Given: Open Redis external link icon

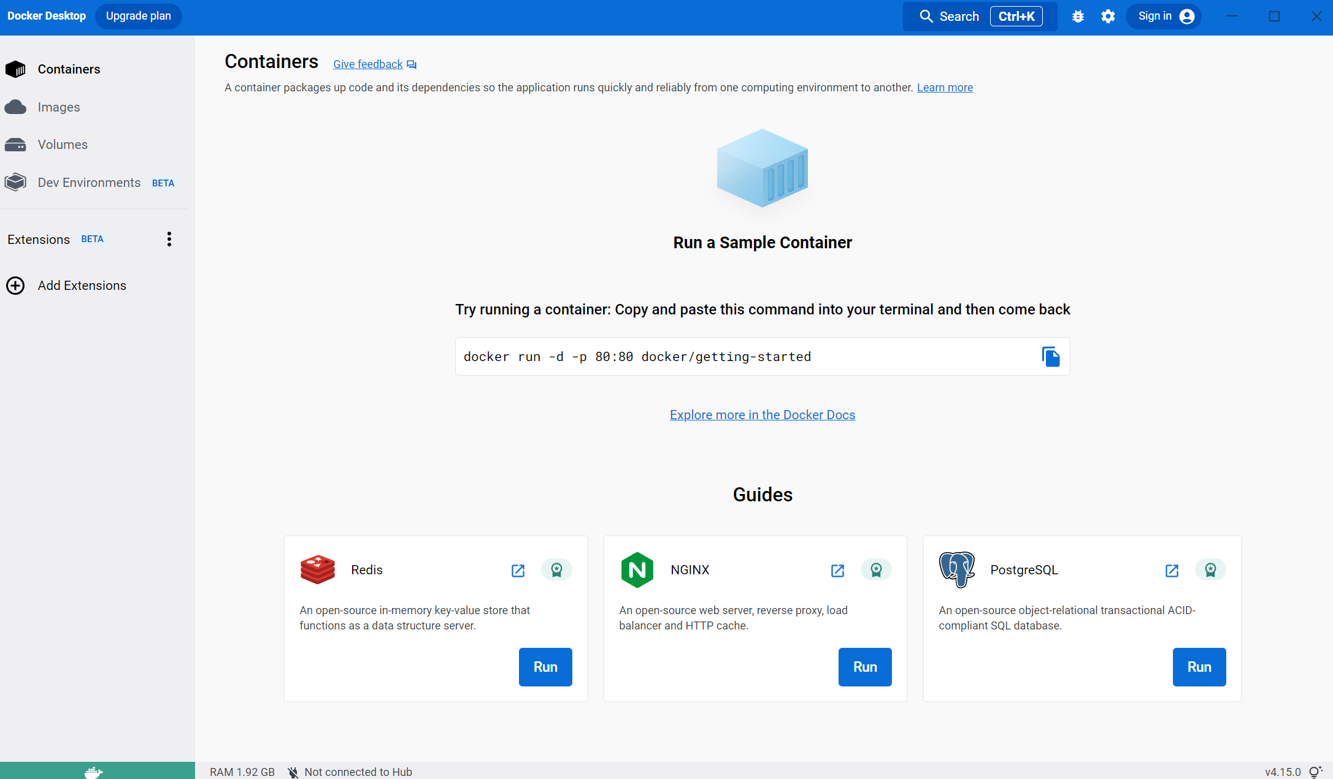Looking at the screenshot, I should (x=518, y=571).
